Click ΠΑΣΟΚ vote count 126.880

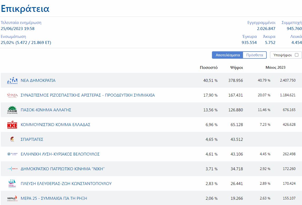click(x=236, y=110)
